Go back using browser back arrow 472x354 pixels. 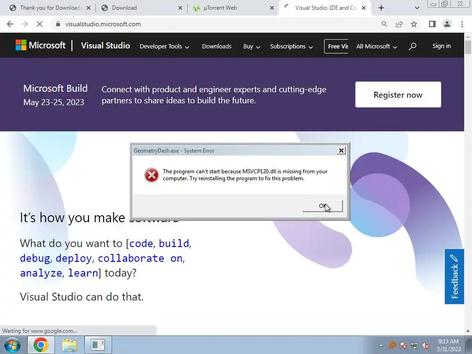tap(10, 24)
